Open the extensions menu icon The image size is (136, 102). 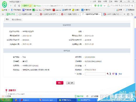(x=119, y=10)
